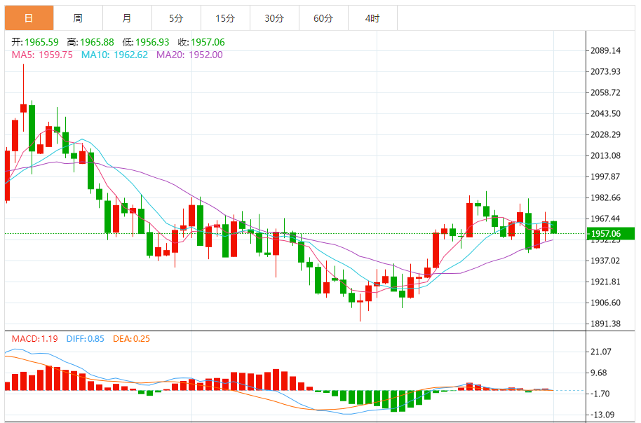Click the MACD:1.19 indicator label
Screen dimensions: 641x423
[35, 339]
